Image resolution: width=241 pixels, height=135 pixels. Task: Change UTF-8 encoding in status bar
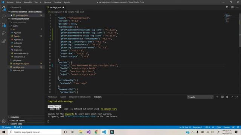click(207, 127)
